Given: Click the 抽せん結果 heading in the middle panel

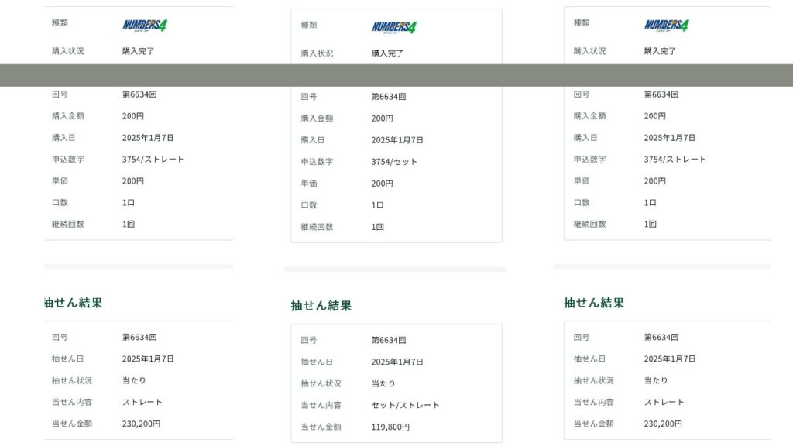Looking at the screenshot, I should coord(321,305).
